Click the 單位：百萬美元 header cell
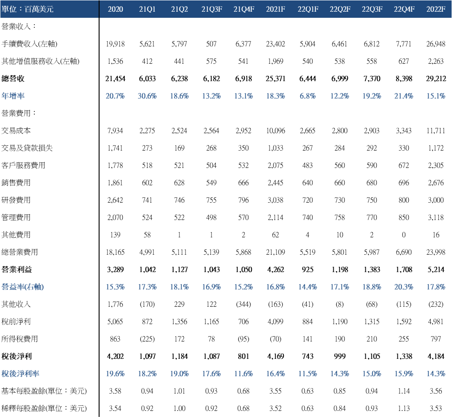This screenshot has height=417, width=452. coord(28,9)
